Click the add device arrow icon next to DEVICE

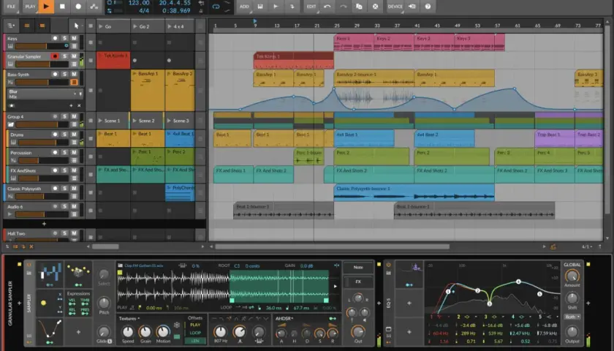click(412, 7)
